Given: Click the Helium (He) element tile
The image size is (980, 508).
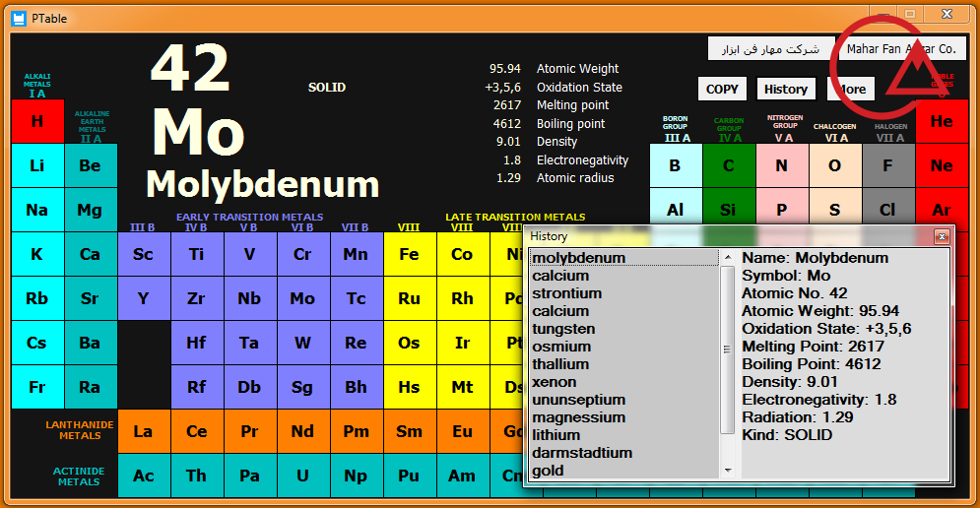Looking at the screenshot, I should point(942,122).
